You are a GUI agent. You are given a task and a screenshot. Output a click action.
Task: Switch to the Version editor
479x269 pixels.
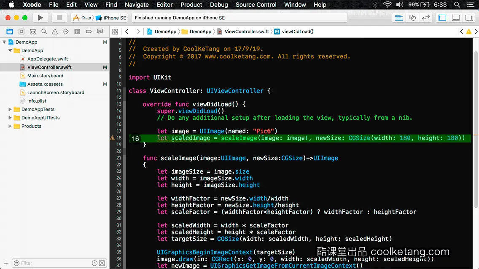426,18
